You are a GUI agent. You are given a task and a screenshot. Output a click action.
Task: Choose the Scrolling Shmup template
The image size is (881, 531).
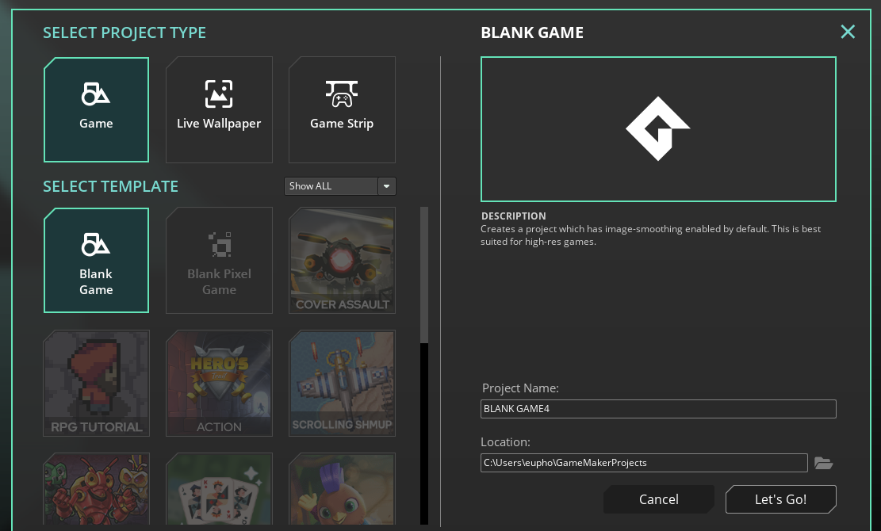click(x=343, y=384)
